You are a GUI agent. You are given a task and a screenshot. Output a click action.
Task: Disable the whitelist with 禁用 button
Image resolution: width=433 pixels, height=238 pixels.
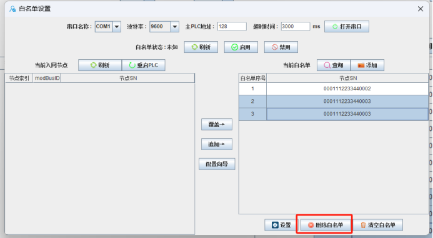pos(281,47)
